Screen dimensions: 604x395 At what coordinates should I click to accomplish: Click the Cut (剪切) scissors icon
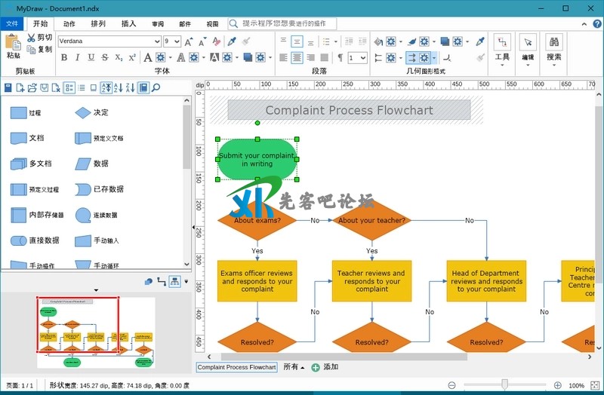(x=31, y=37)
